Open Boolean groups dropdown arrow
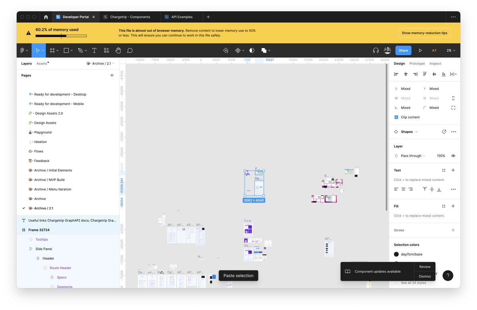Screen dimensions: 477x310 tap(269, 50)
